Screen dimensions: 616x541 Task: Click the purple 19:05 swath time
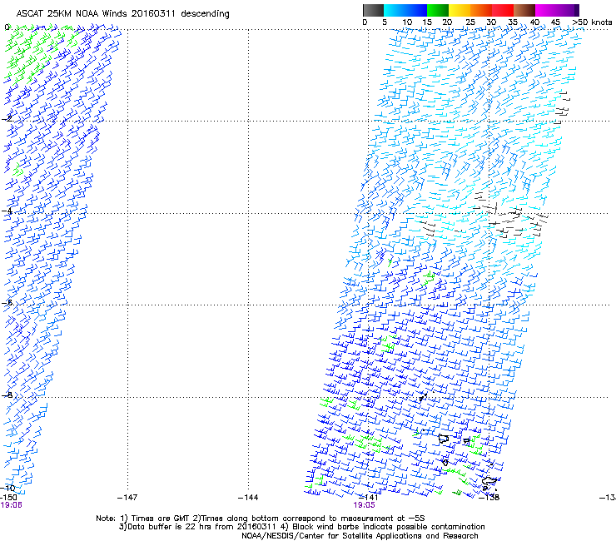coord(364,505)
